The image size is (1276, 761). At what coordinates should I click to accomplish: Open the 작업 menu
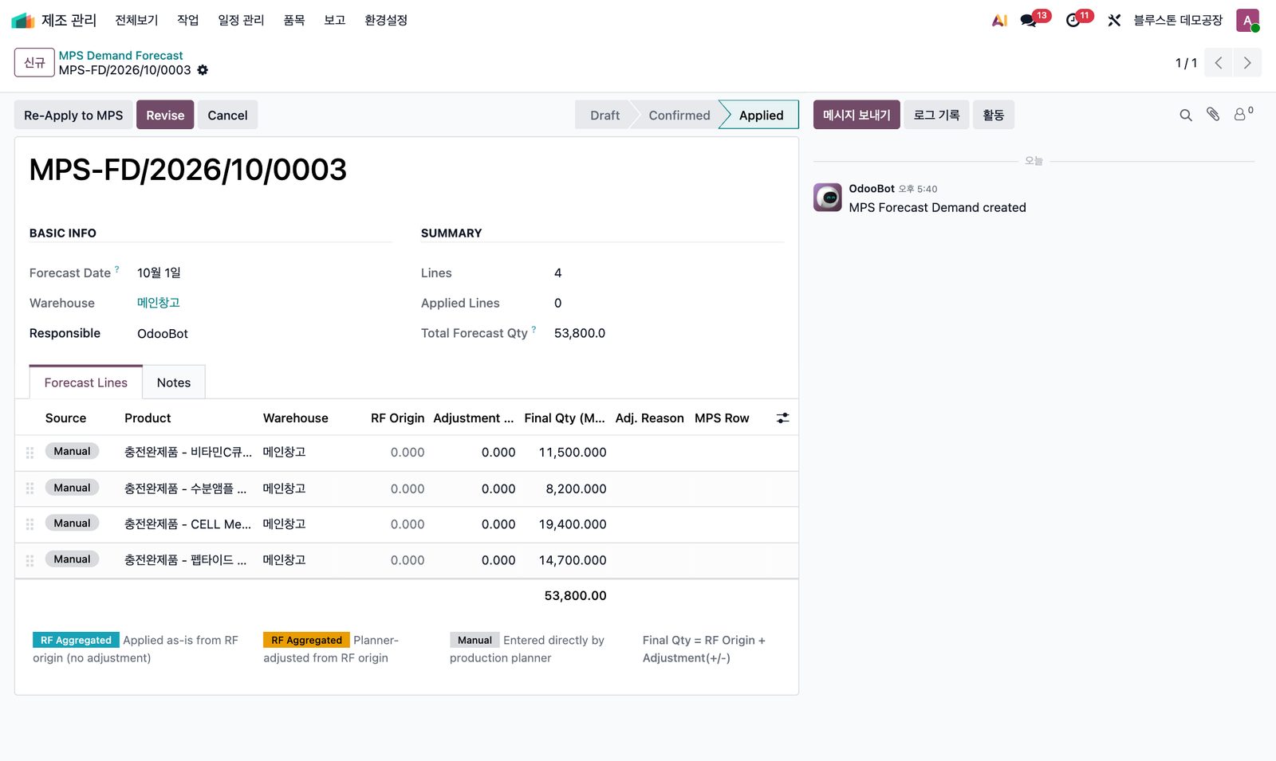188,20
